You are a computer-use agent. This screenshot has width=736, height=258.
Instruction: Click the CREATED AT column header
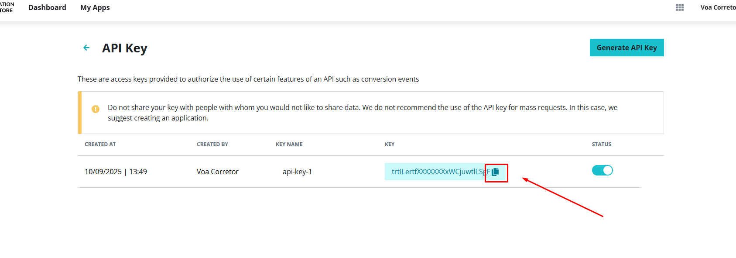[x=100, y=144]
